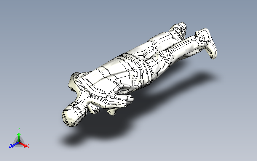Click the red X axis arrow
257x161 pixels.
click(x=23, y=144)
